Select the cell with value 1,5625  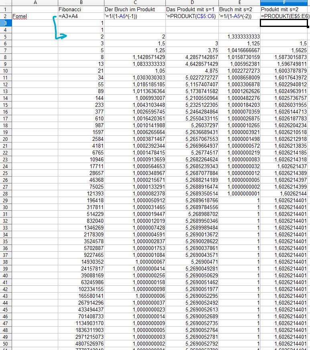tap(285, 50)
